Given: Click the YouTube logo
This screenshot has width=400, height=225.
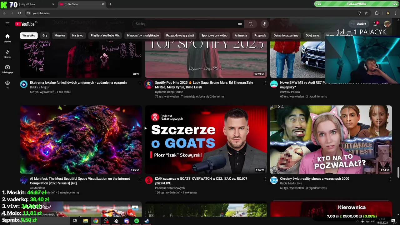Looking at the screenshot, I should pos(25,24).
